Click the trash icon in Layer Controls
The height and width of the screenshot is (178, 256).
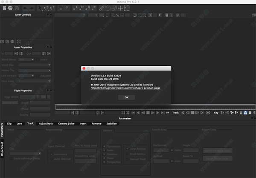click(12, 41)
